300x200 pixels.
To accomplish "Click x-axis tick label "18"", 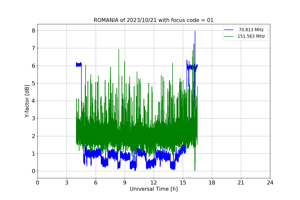I will (212, 183).
